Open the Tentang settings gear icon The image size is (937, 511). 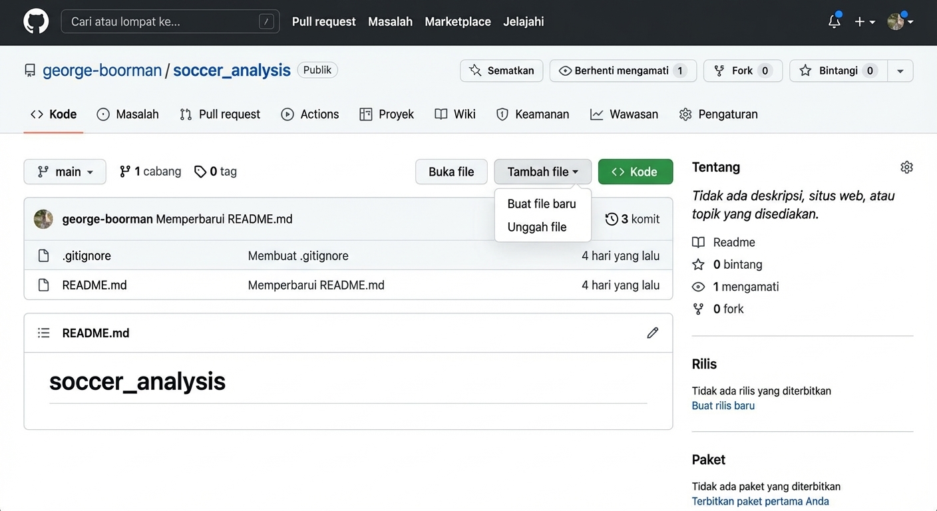click(x=906, y=167)
